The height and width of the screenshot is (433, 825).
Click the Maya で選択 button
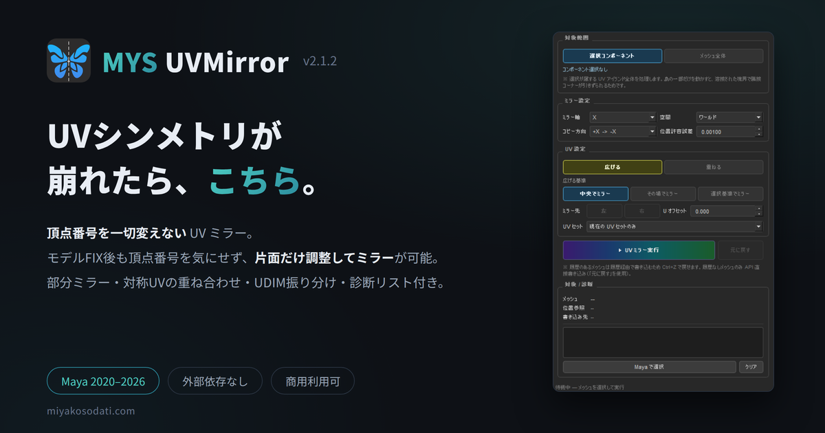click(649, 367)
